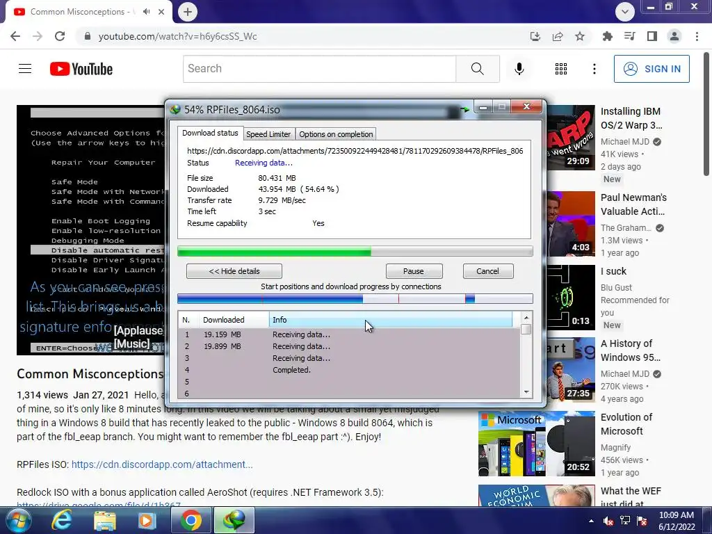Open the Magnify channel name
This screenshot has width=712, height=534.
pyautogui.click(x=616, y=448)
